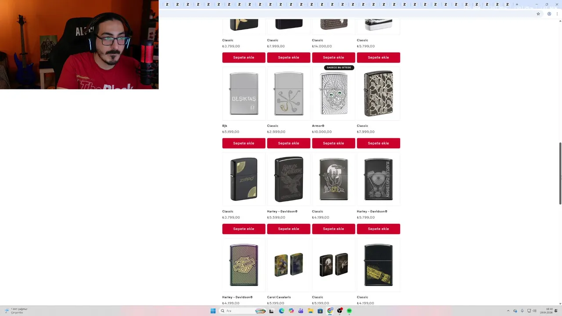The height and width of the screenshot is (316, 562).
Task: Show hidden system tray icons
Action: click(508, 311)
